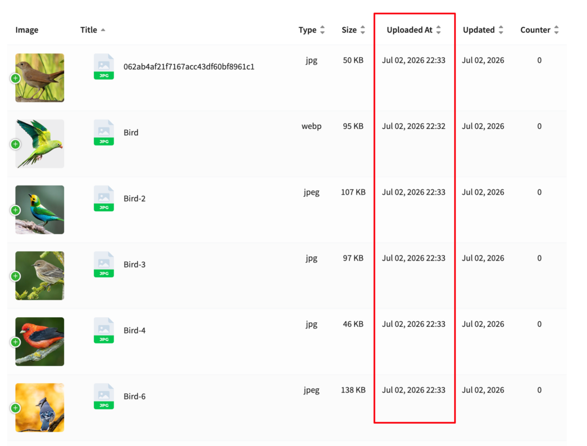The width and height of the screenshot is (587, 446).
Task: Select the red tanager Bird-4 thumbnail
Action: click(40, 342)
